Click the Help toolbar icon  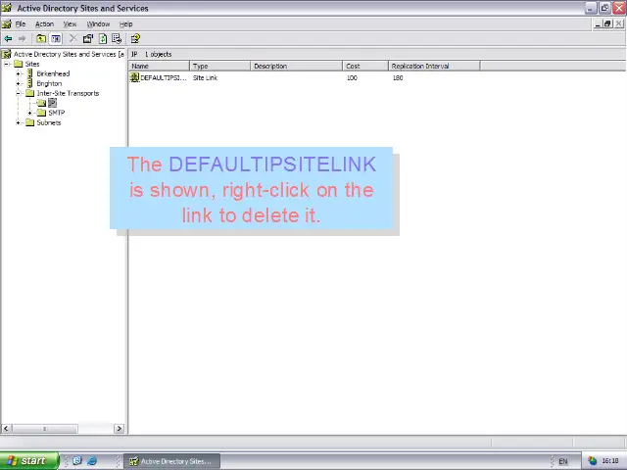pos(135,39)
